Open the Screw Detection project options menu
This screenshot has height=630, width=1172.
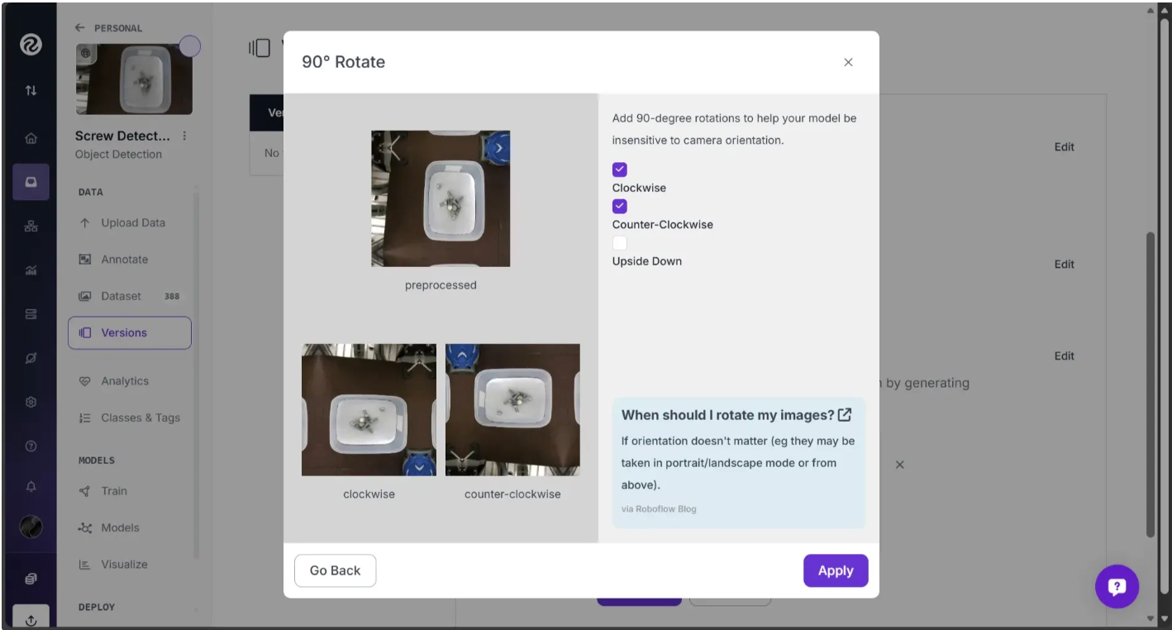(184, 136)
